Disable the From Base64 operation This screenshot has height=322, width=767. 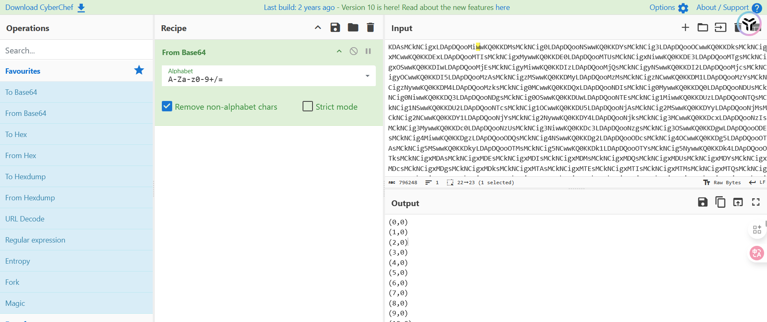pyautogui.click(x=353, y=51)
